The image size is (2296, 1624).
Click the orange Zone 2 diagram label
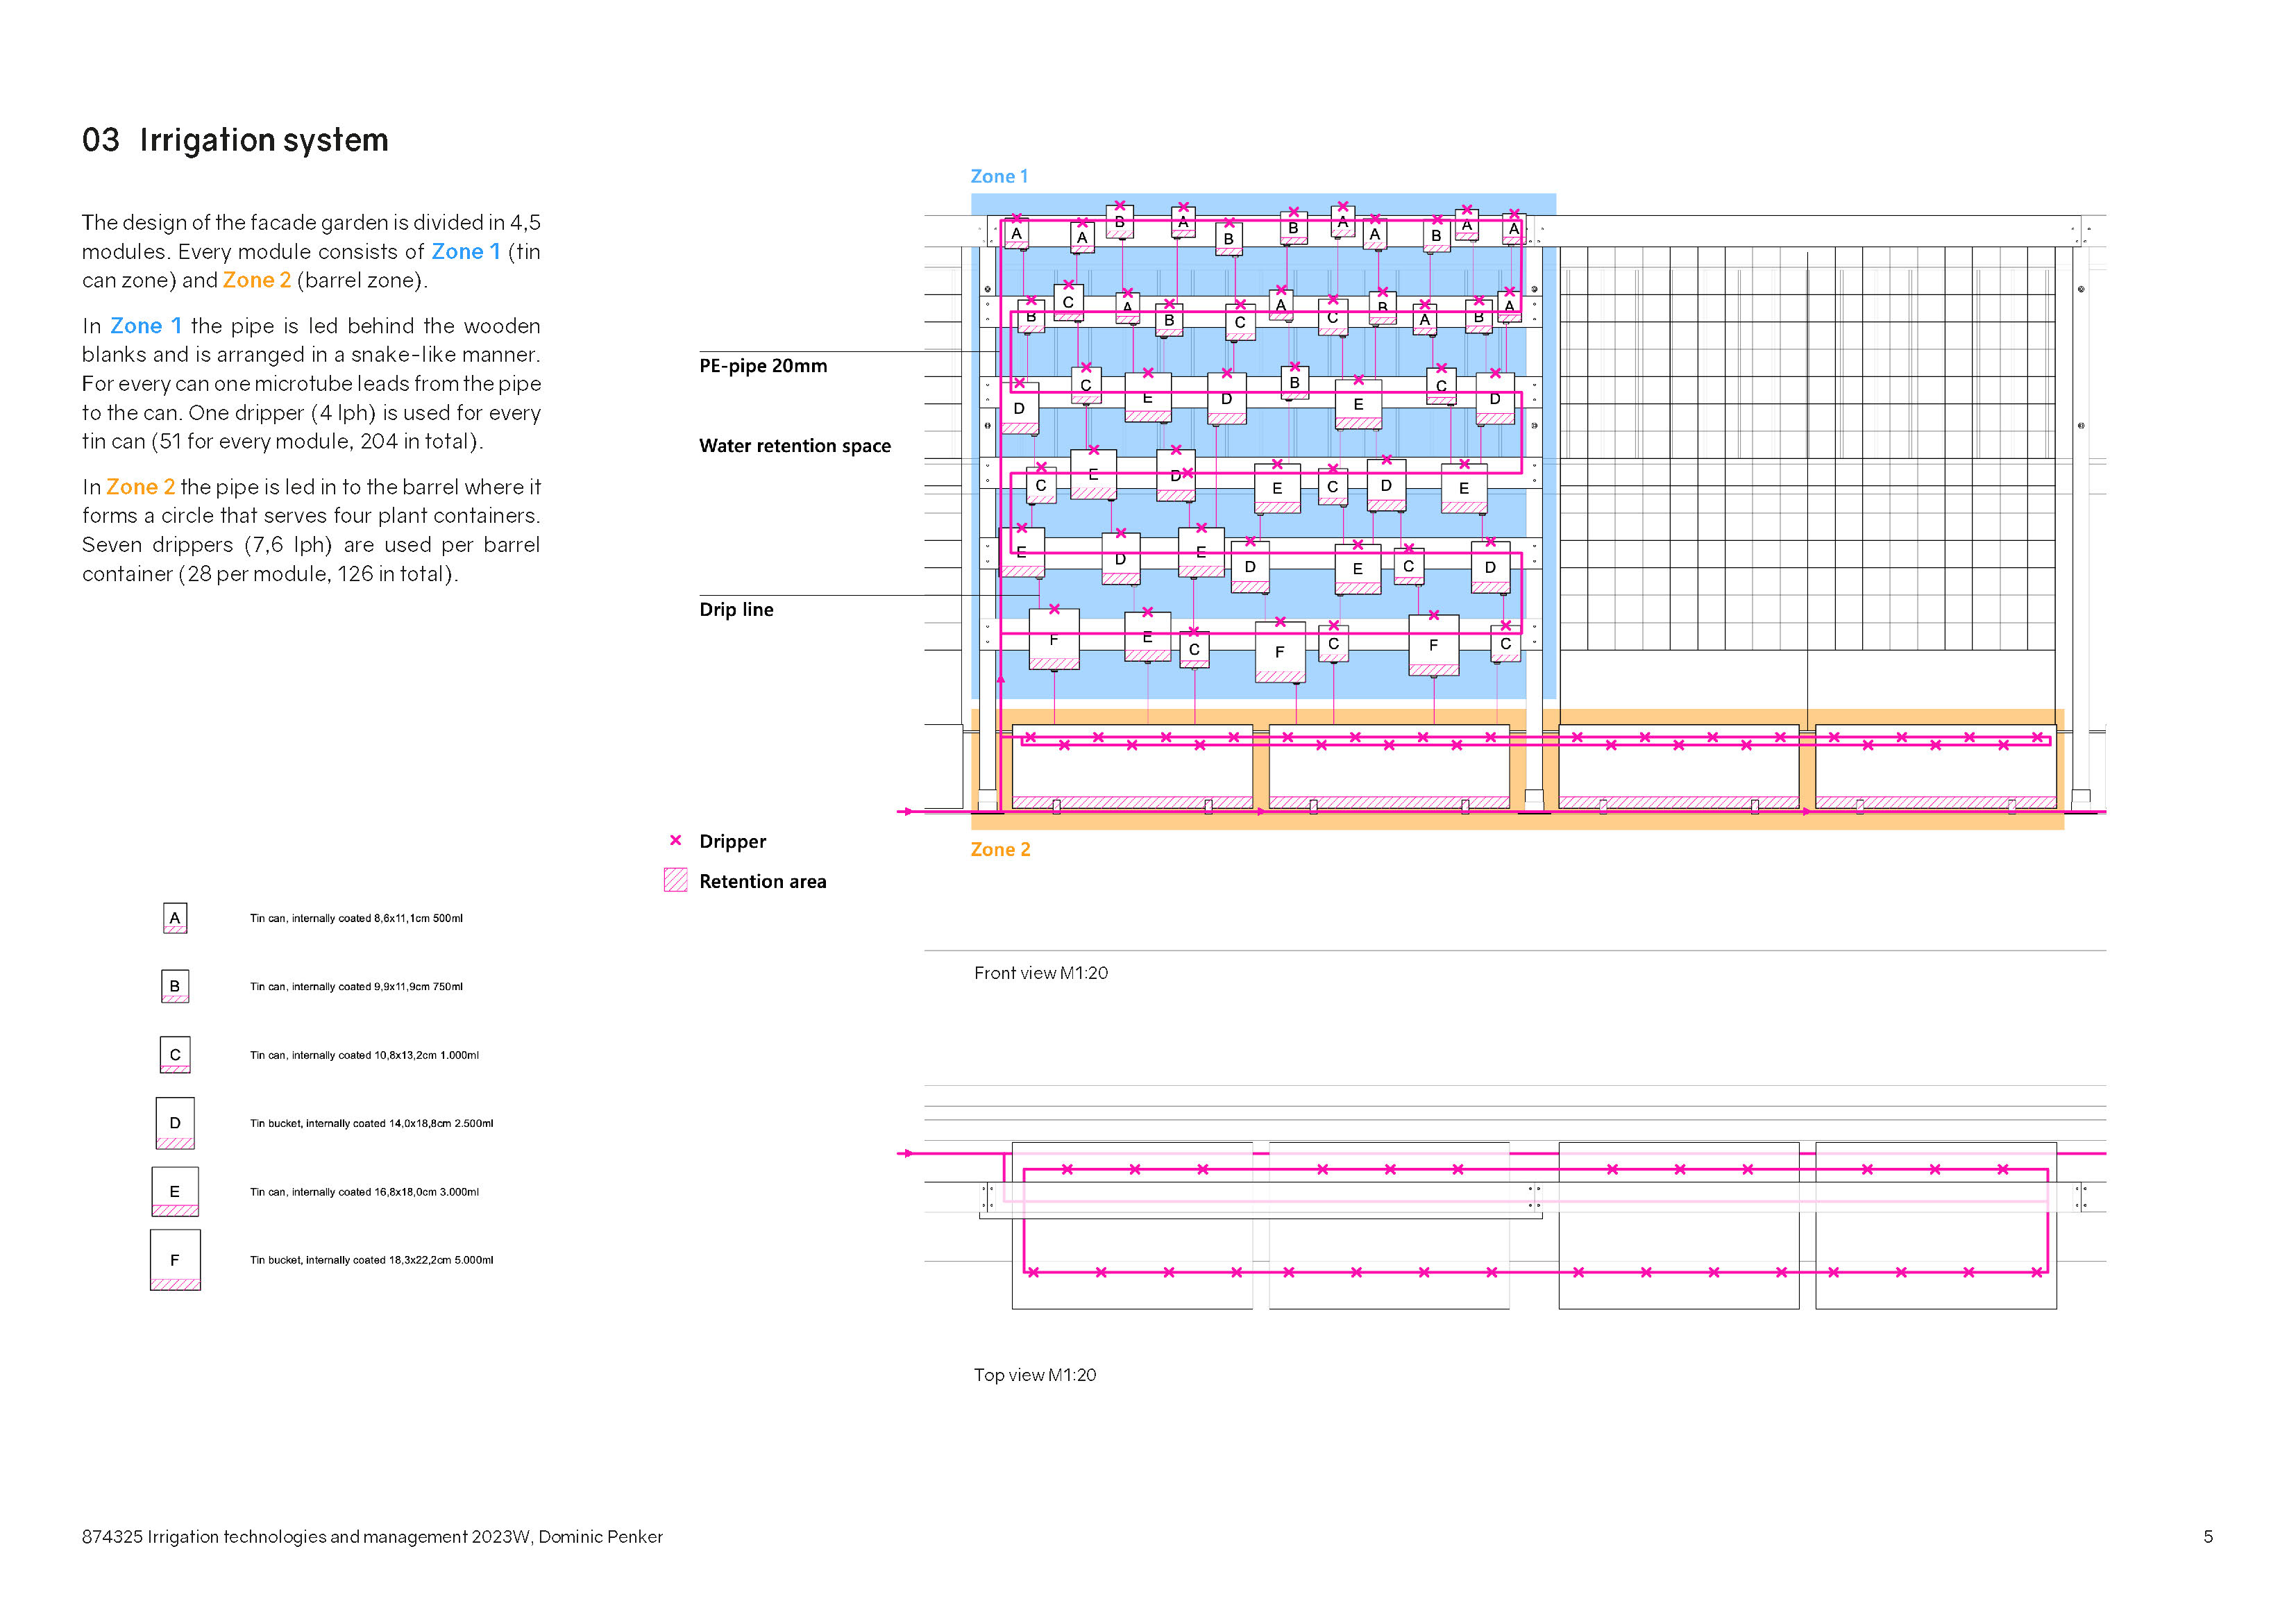(x=999, y=850)
